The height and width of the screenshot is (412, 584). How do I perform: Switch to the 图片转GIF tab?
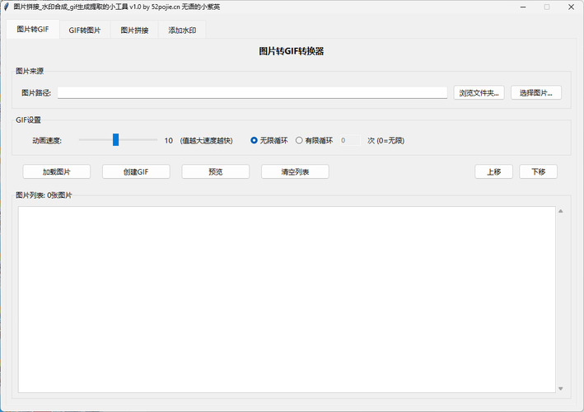(x=33, y=30)
